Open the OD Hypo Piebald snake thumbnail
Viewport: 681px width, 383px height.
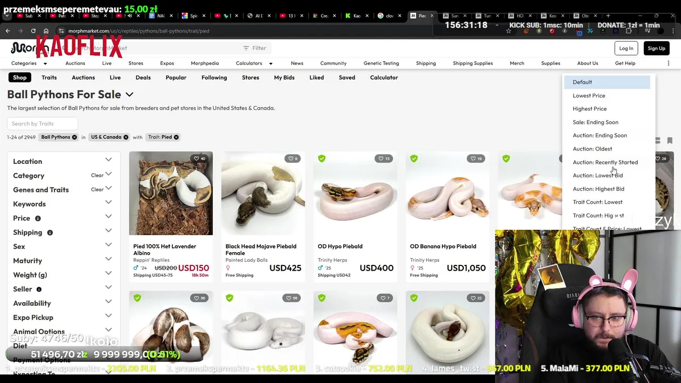pos(355,193)
